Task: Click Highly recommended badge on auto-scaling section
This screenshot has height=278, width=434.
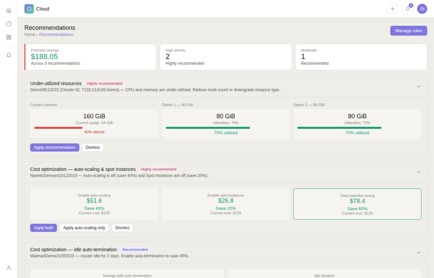Action: [x=159, y=169]
